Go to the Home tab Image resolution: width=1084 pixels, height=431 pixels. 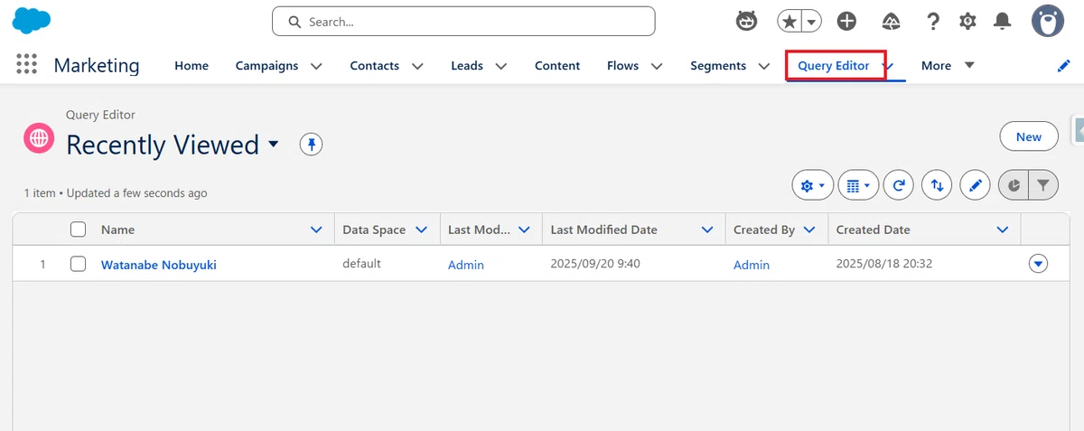192,66
